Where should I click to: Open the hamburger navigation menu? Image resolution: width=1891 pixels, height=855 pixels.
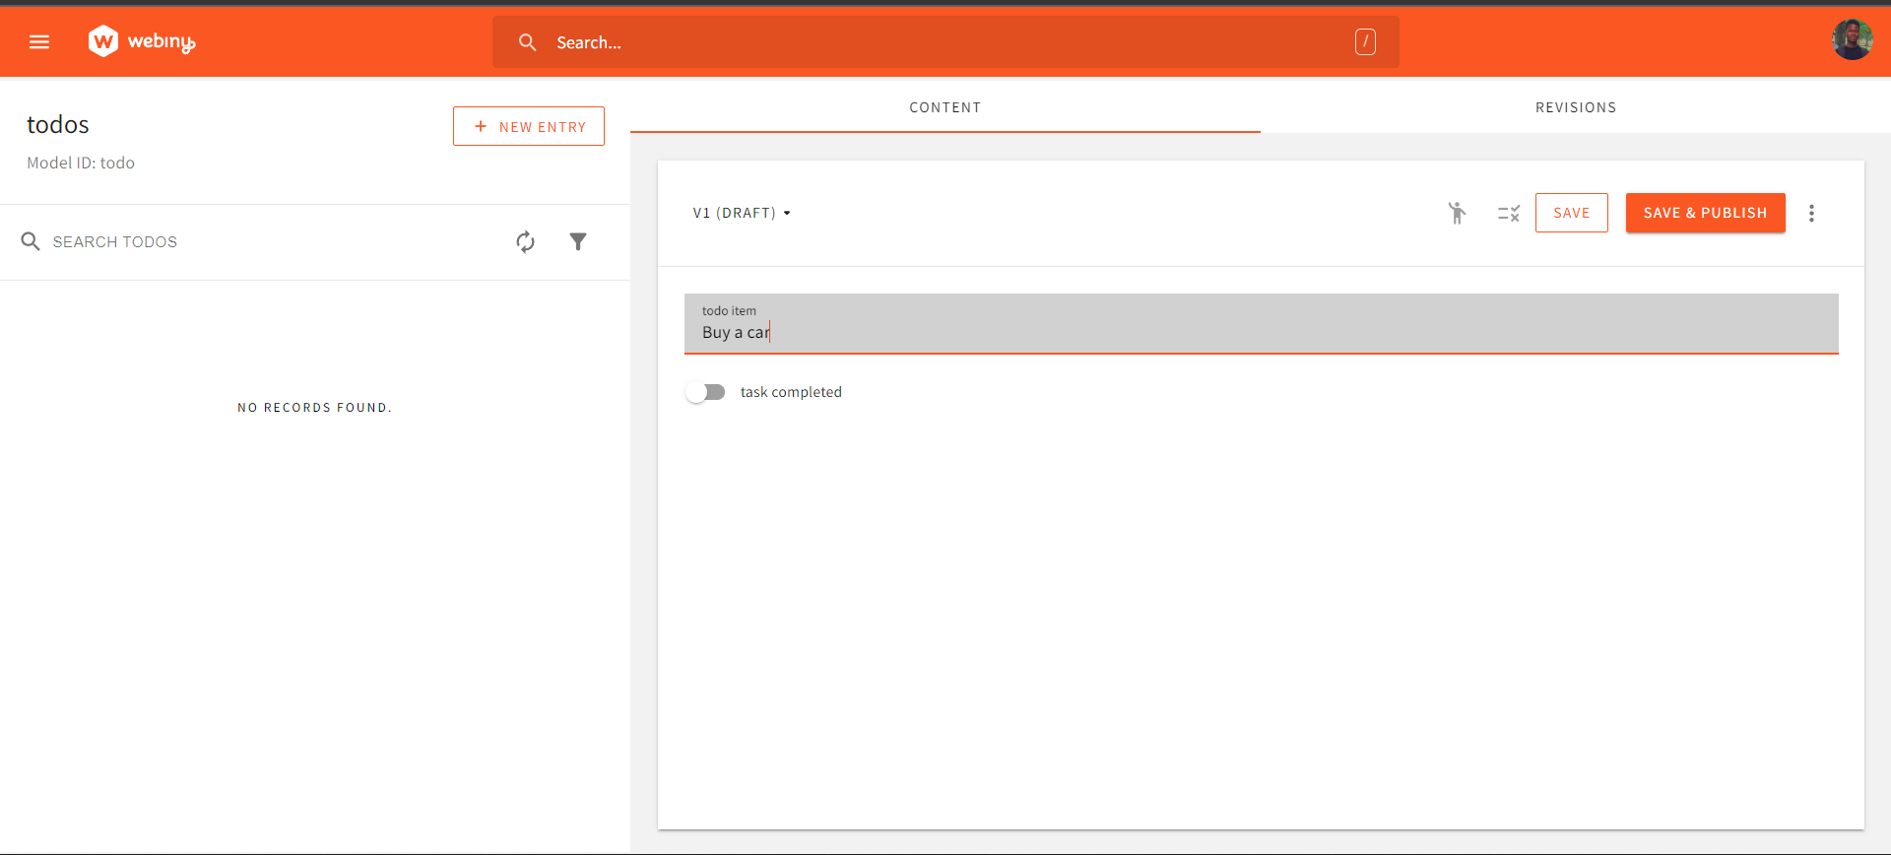39,42
